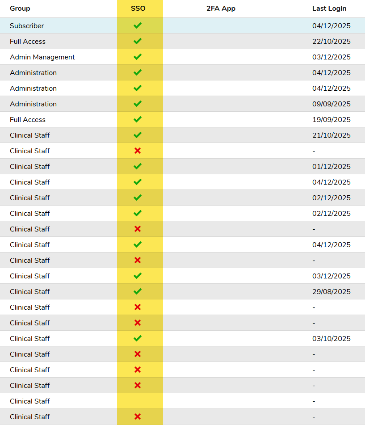Click SSO check mark beside 19/09/2025 login
This screenshot has height=425, width=365.
point(138,119)
